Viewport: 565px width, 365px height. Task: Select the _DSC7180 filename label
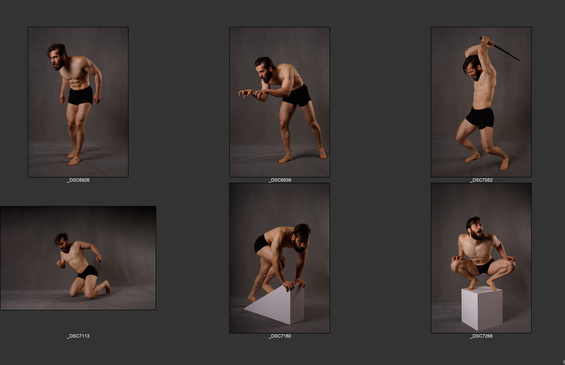[279, 336]
